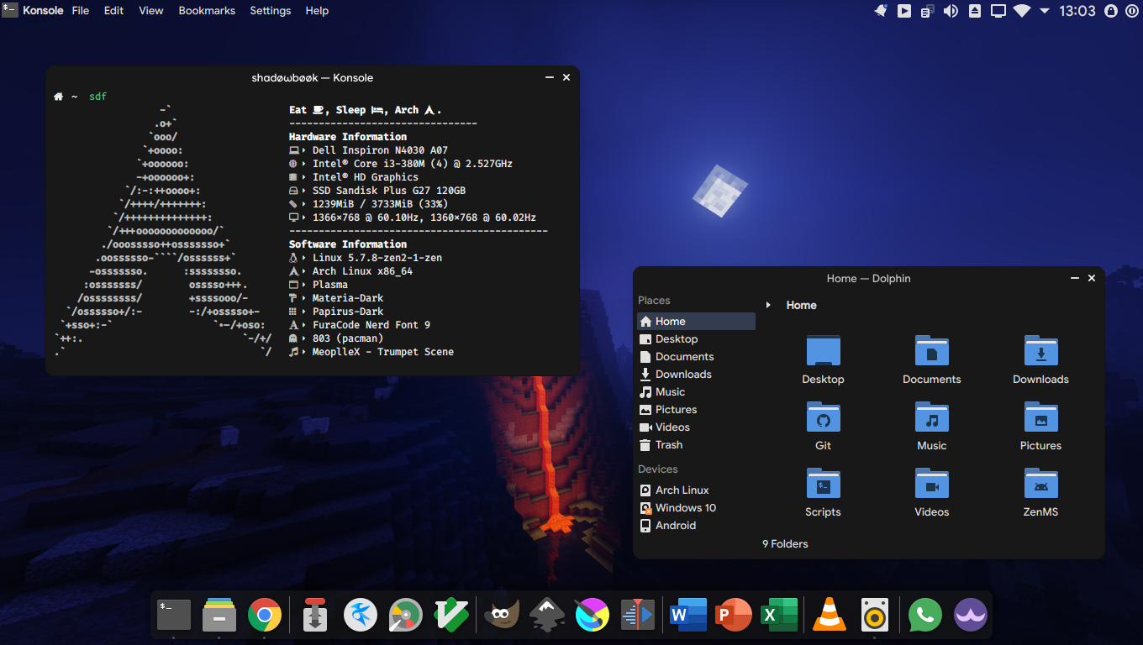Select Home in Dolphin Places
The height and width of the screenshot is (645, 1143).
point(696,321)
